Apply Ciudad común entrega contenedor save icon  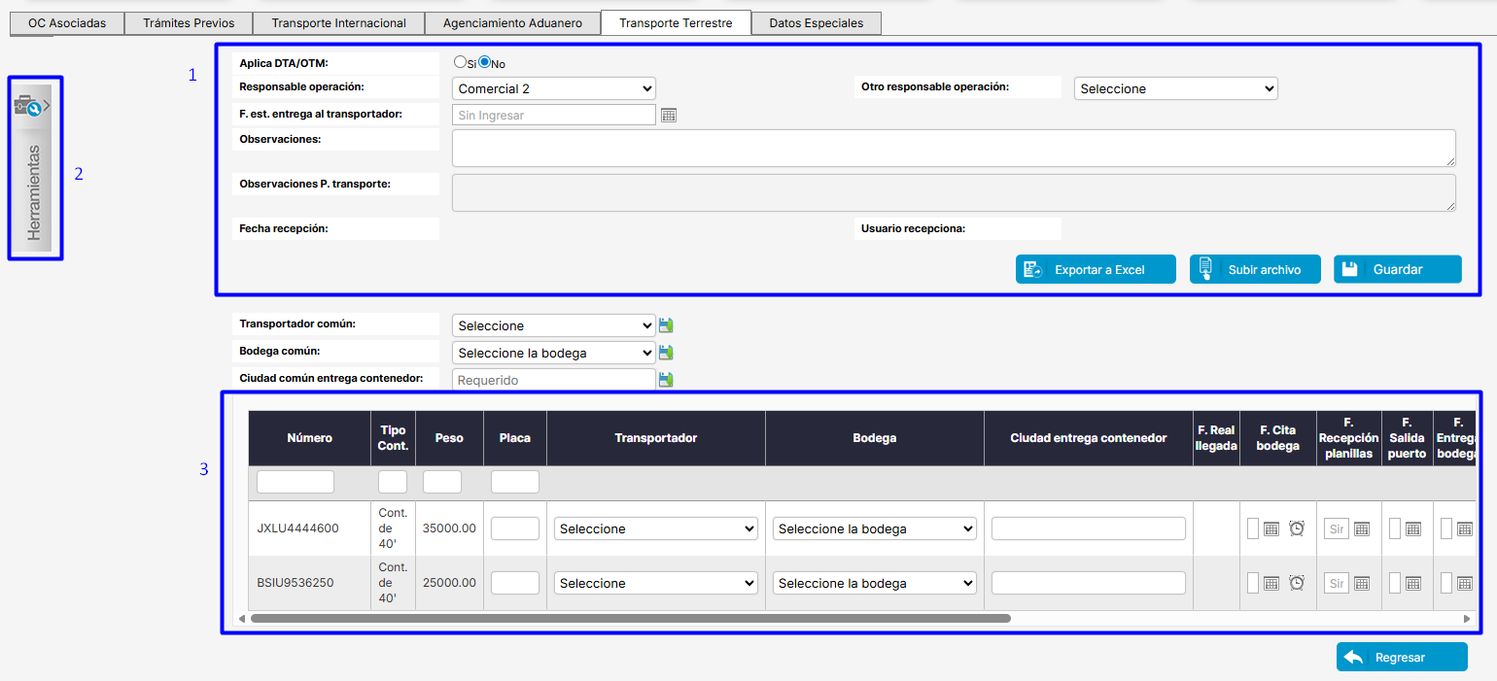[x=666, y=380]
